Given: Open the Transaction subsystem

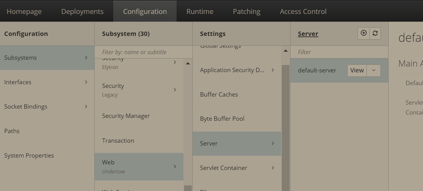Looking at the screenshot, I should coord(139,141).
